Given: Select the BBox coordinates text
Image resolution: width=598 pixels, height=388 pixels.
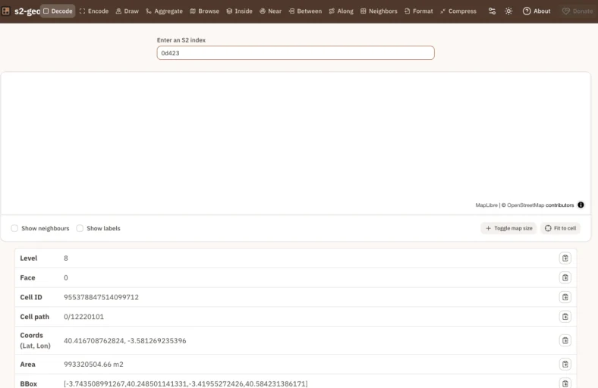Looking at the screenshot, I should click(x=185, y=383).
